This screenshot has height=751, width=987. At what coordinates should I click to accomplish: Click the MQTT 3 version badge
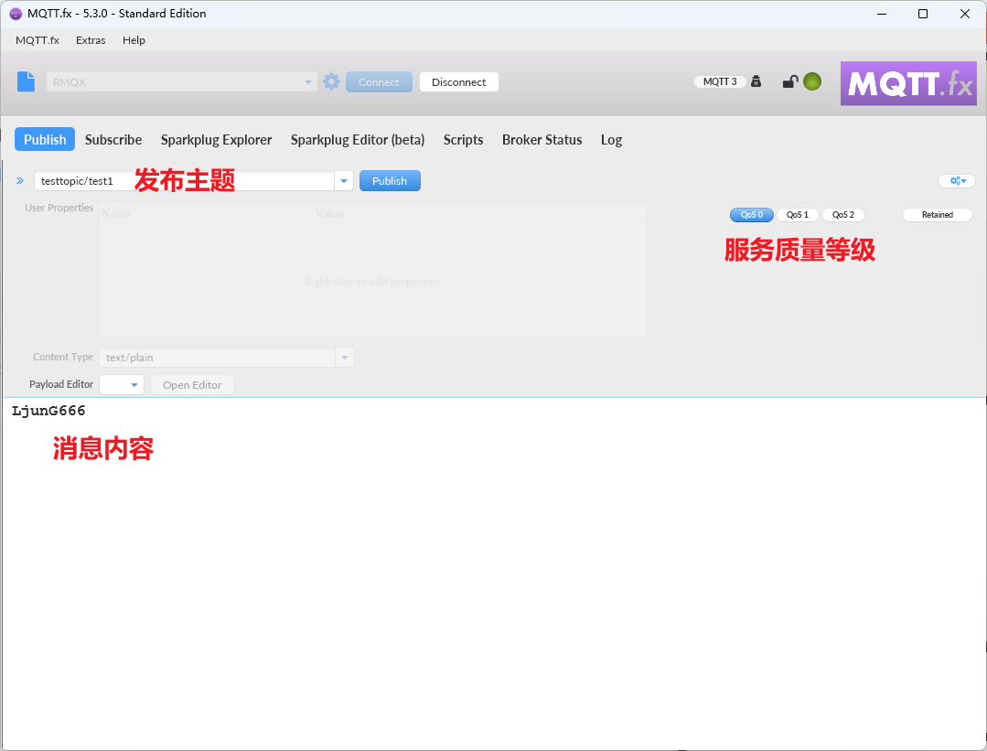[720, 81]
